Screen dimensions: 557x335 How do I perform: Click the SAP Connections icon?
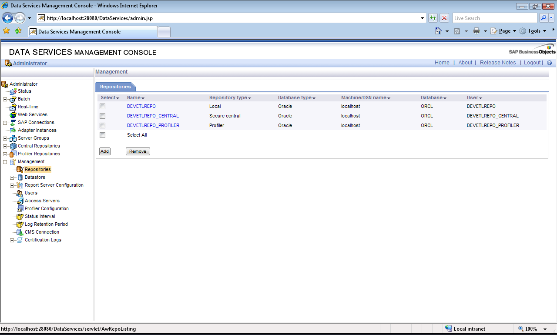point(13,123)
